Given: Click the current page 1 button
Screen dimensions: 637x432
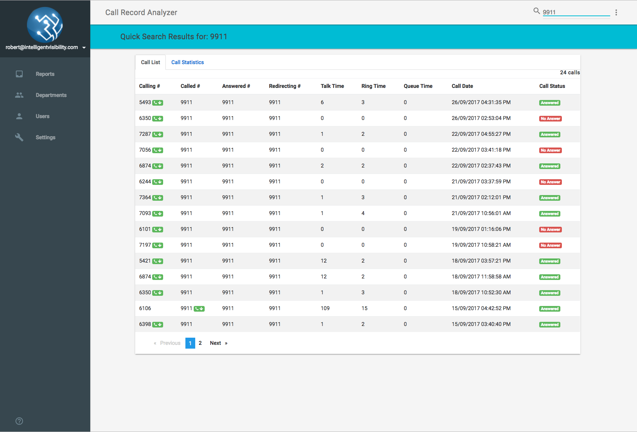Looking at the screenshot, I should [x=190, y=343].
